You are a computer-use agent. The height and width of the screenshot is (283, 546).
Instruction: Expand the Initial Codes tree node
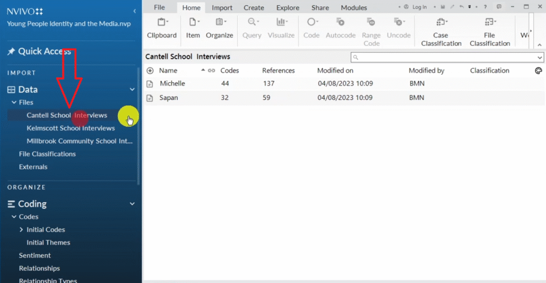(x=21, y=230)
